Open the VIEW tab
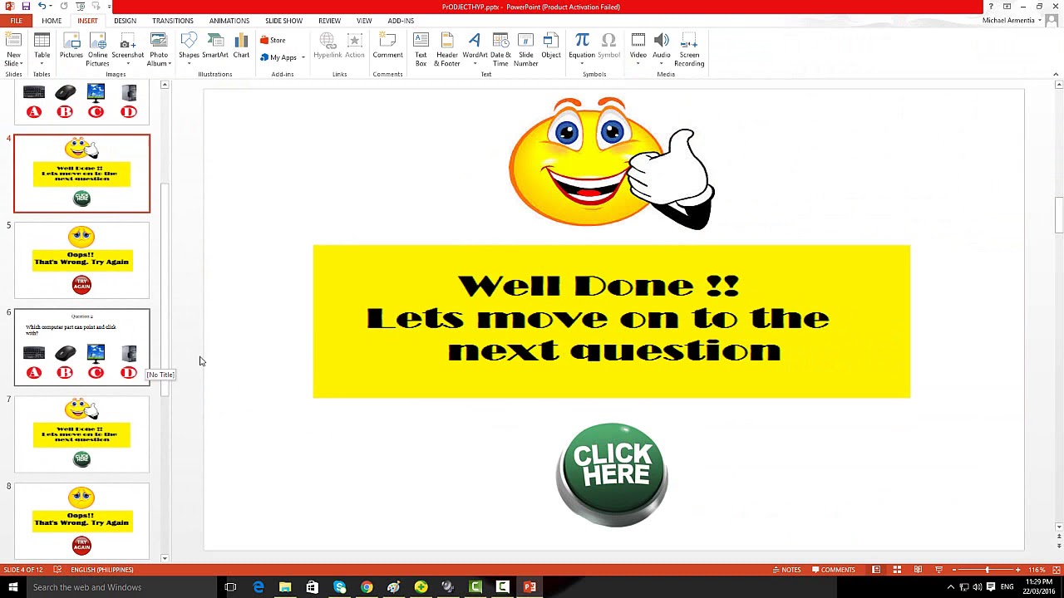Screen dimensions: 1064x598 point(364,21)
